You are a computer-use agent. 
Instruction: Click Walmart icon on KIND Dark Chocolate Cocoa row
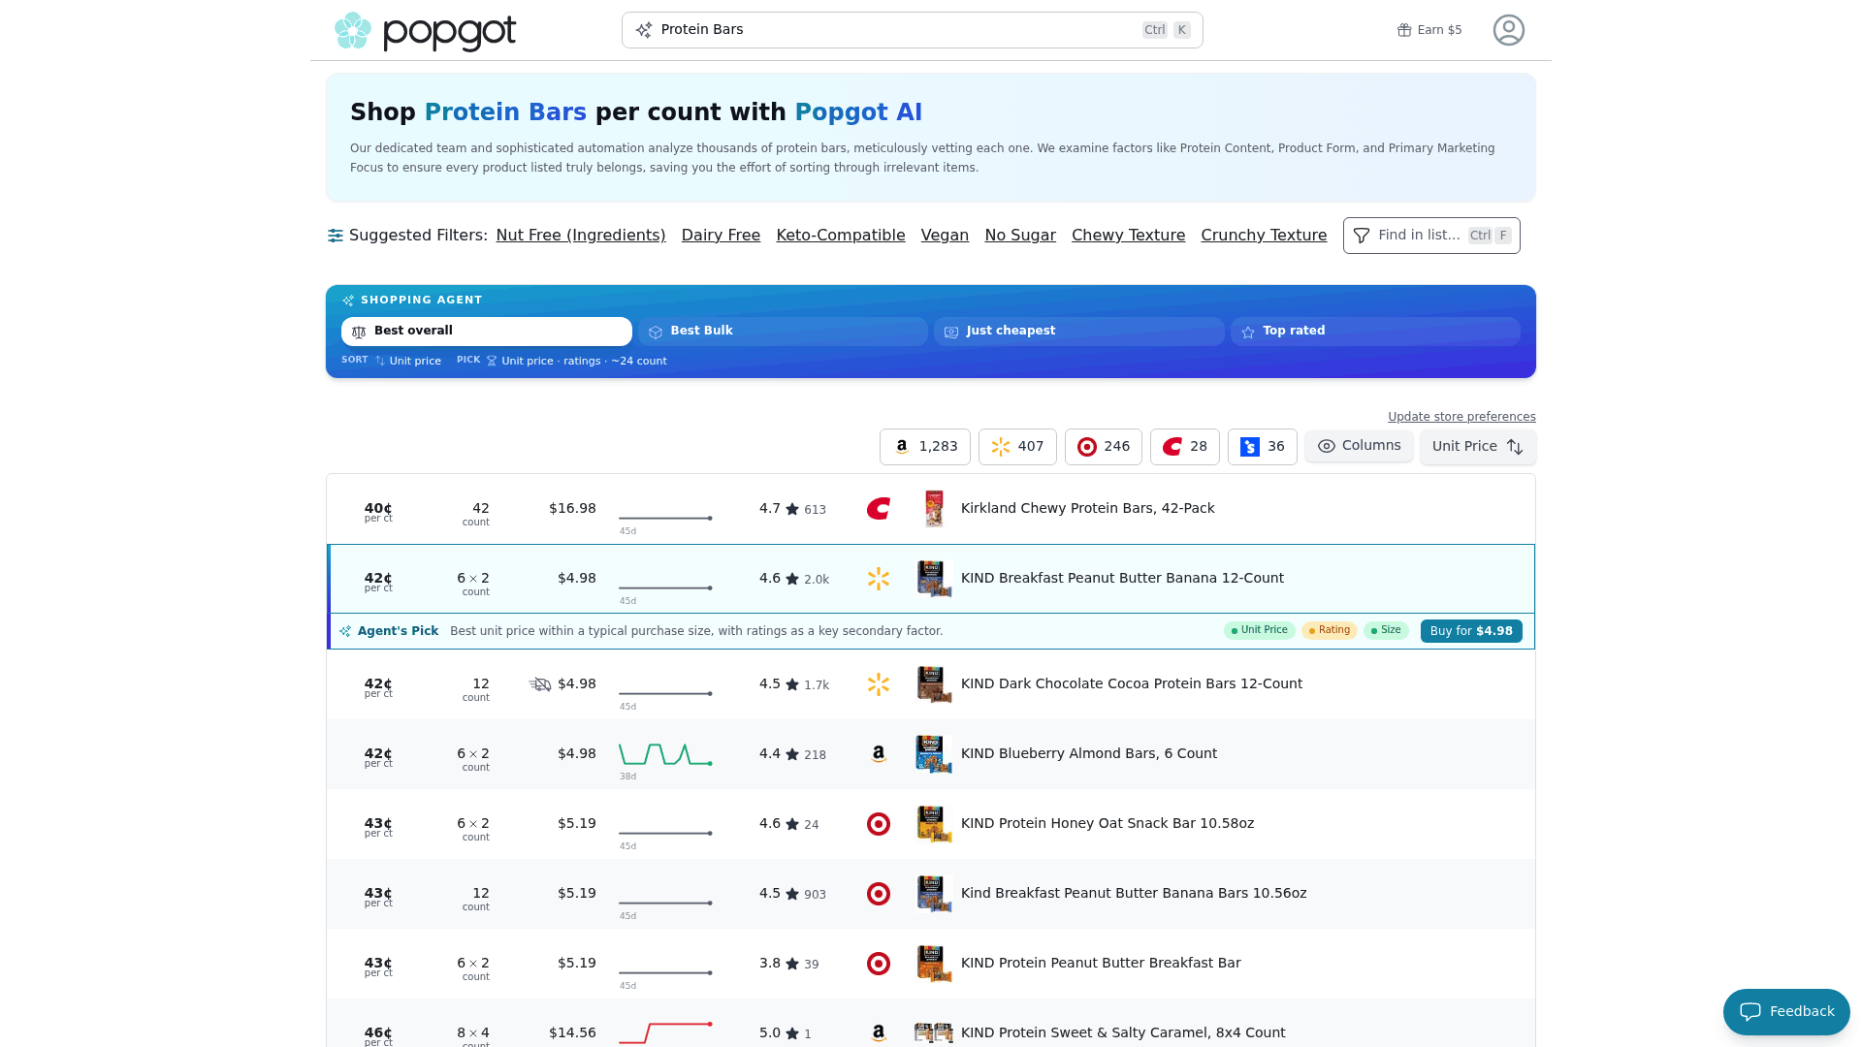(x=879, y=684)
